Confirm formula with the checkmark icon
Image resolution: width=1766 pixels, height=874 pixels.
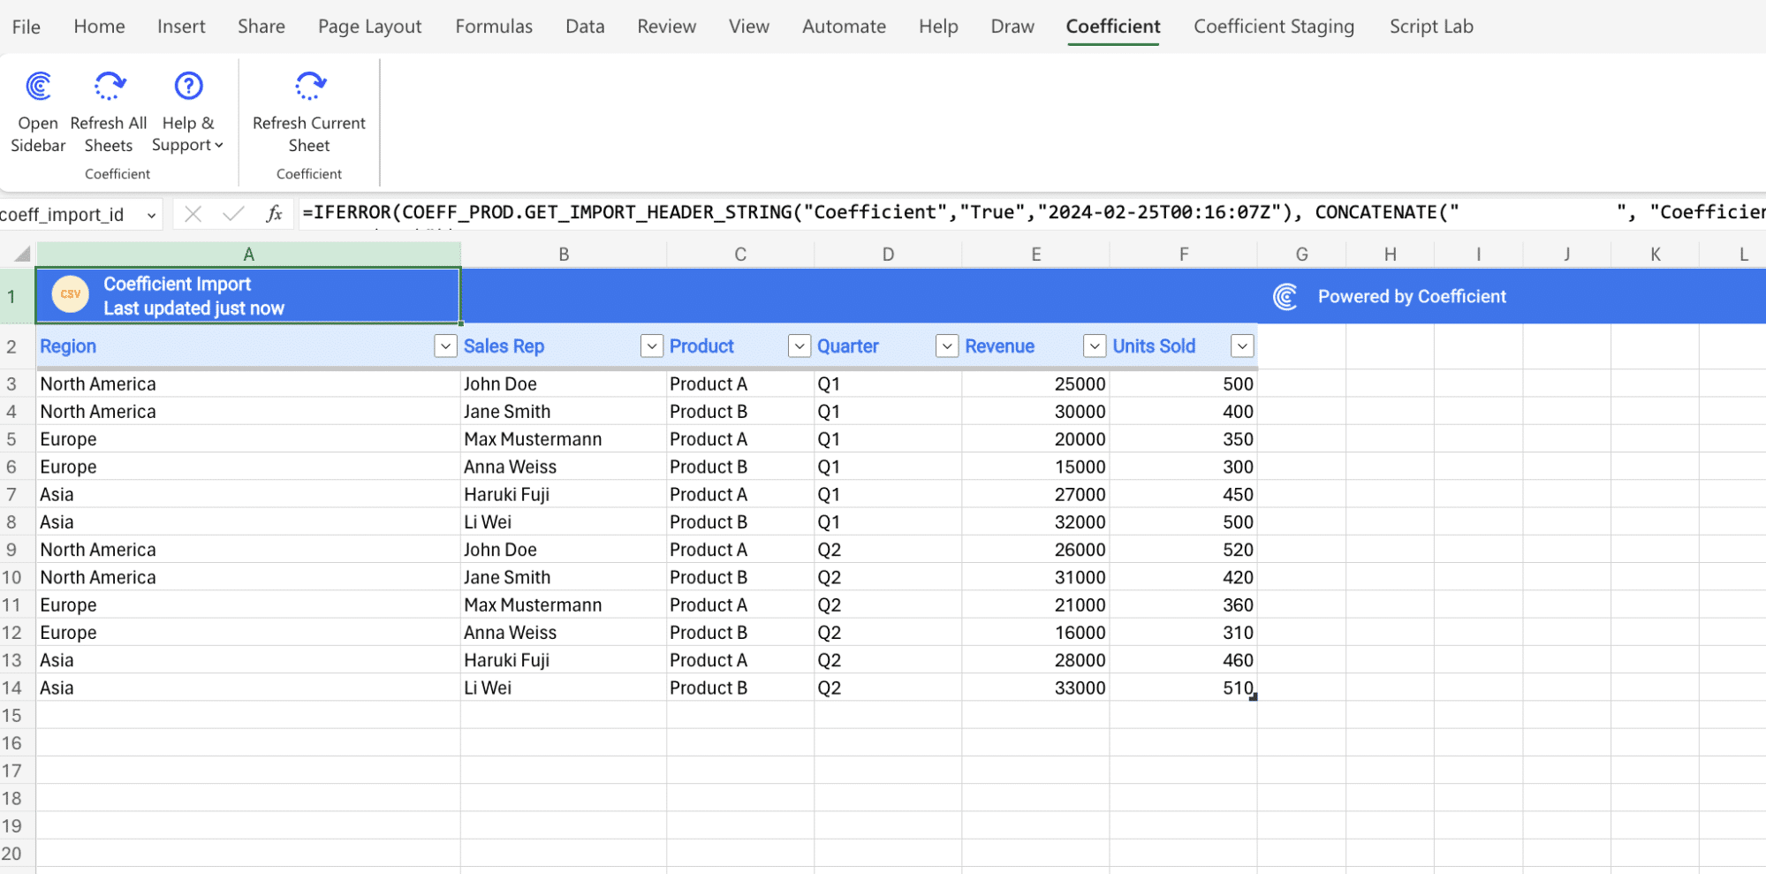pos(234,214)
